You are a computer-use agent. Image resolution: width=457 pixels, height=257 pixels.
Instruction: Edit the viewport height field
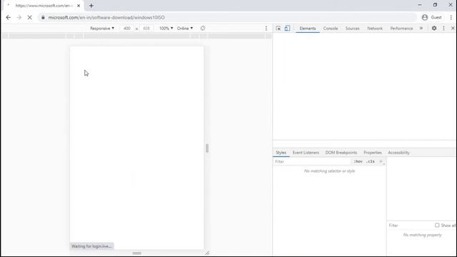tap(146, 29)
